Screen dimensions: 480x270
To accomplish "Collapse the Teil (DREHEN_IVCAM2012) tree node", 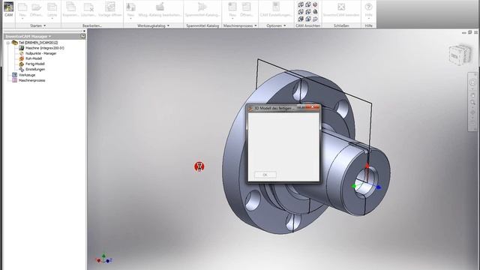I will [x=8, y=43].
